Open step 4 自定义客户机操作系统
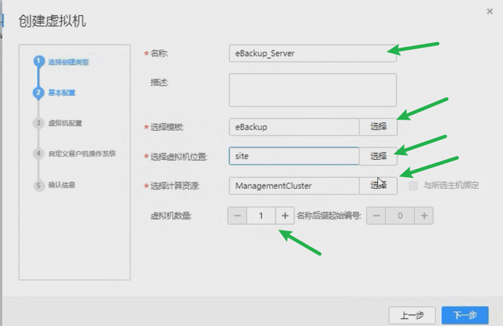The height and width of the screenshot is (326, 503). (x=81, y=153)
